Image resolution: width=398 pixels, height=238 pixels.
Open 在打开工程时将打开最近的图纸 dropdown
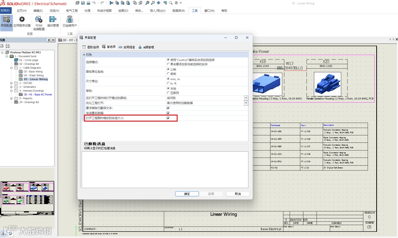tap(246, 98)
